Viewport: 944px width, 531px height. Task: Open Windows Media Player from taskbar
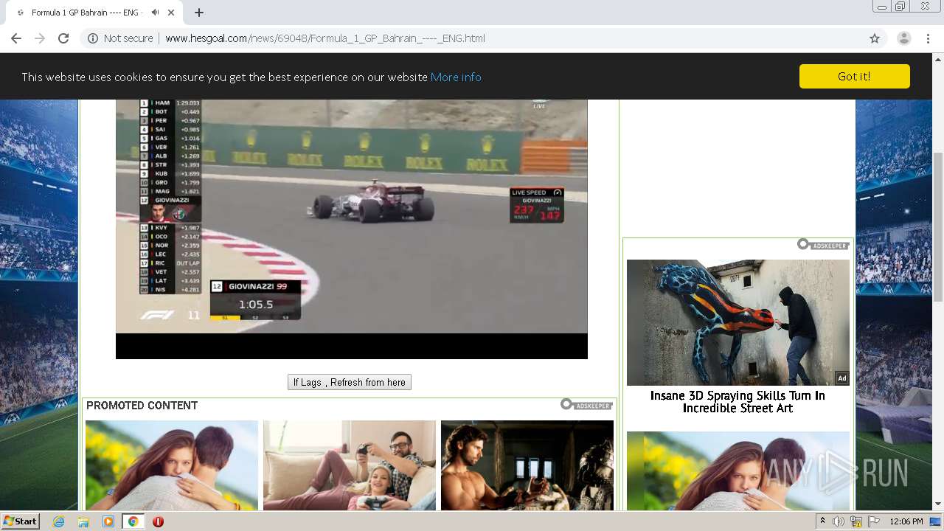coord(108,521)
